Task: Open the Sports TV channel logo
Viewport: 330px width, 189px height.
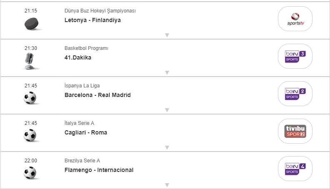Action: point(295,19)
